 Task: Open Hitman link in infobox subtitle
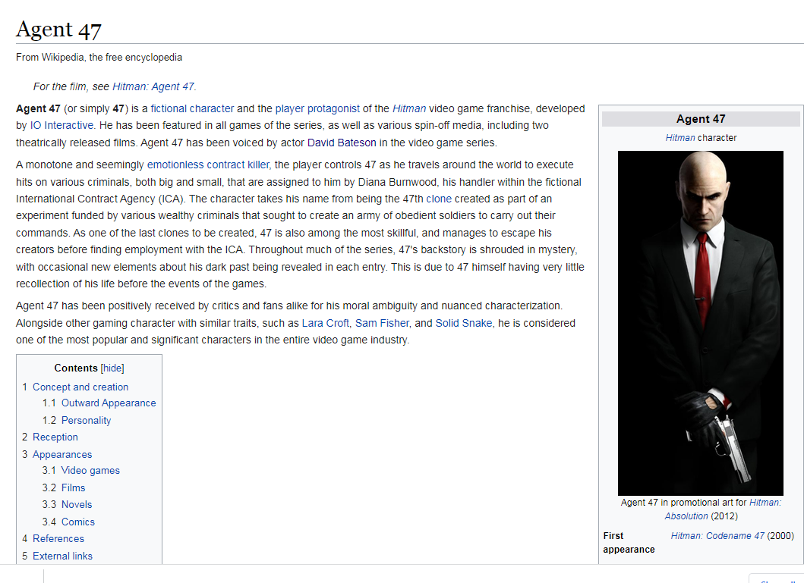click(x=680, y=138)
